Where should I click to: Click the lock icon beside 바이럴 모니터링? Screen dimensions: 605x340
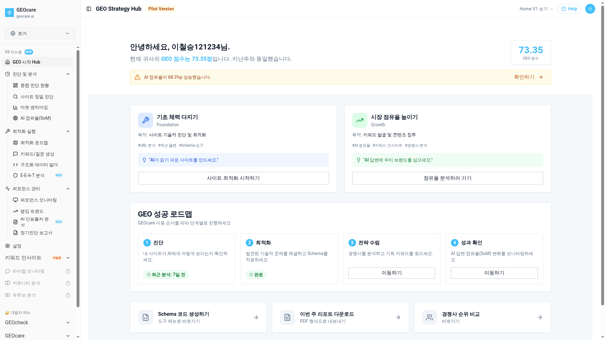click(x=68, y=271)
